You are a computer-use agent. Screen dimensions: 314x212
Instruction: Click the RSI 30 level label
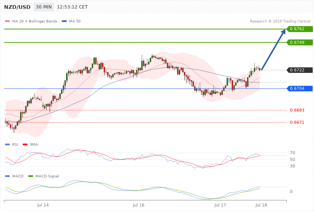pyautogui.click(x=293, y=166)
